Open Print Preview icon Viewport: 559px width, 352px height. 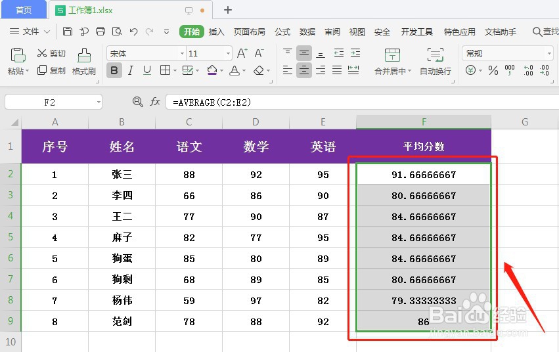(117, 32)
